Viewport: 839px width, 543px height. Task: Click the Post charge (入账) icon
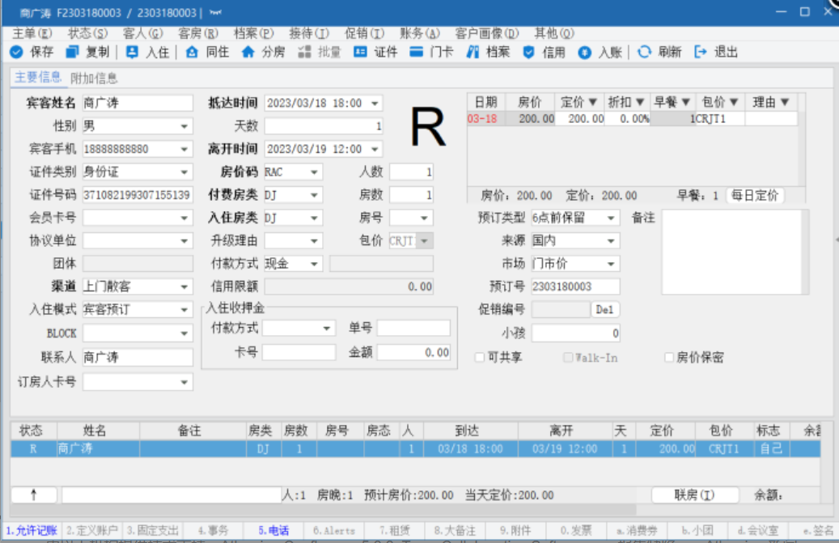click(x=585, y=52)
